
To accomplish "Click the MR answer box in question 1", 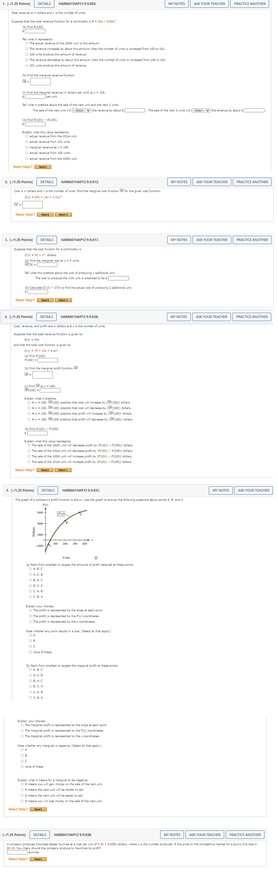I will tap(41, 82).
